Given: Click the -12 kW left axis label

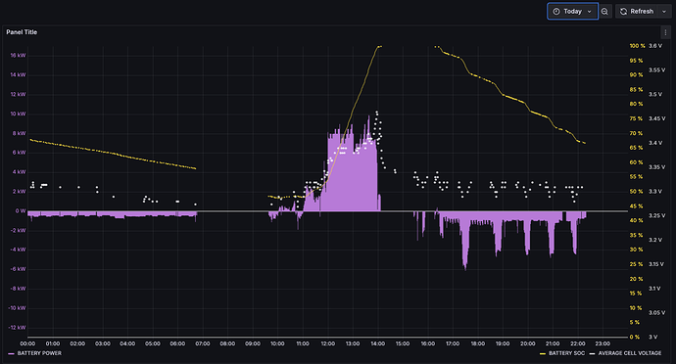Looking at the screenshot, I should click(17, 328).
